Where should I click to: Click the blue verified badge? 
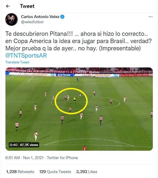62,17
